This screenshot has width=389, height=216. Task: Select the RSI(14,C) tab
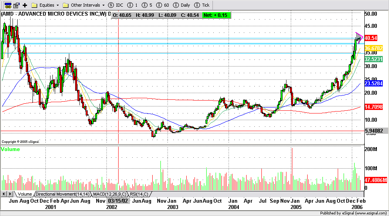click(139, 194)
